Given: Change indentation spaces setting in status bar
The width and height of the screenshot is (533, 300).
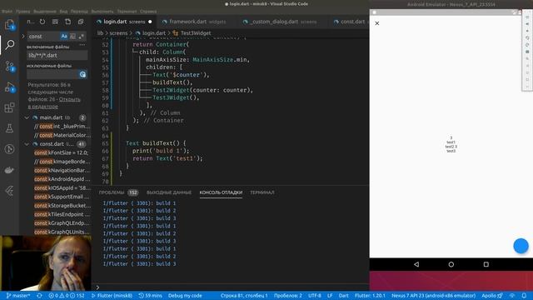Looking at the screenshot, I should click(x=288, y=296).
